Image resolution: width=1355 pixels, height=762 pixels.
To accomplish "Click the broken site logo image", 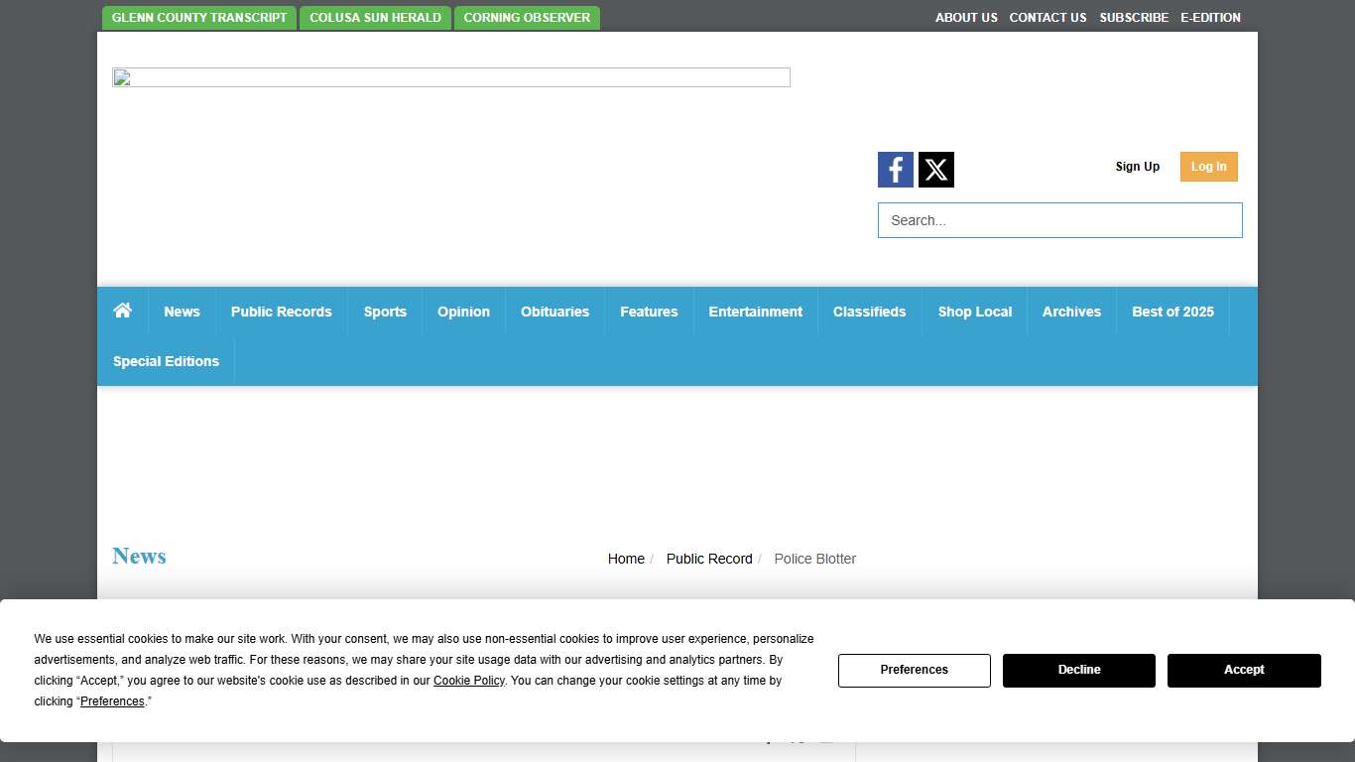I will [450, 77].
